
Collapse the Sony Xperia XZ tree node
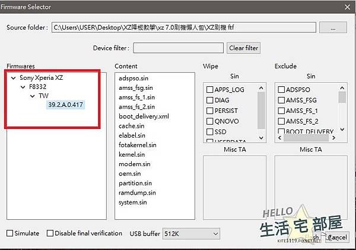14,78
